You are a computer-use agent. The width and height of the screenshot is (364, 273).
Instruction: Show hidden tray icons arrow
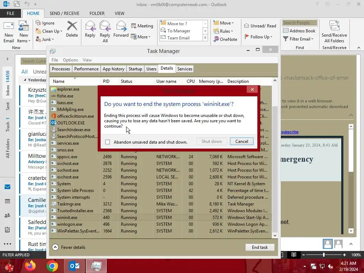coord(305,266)
